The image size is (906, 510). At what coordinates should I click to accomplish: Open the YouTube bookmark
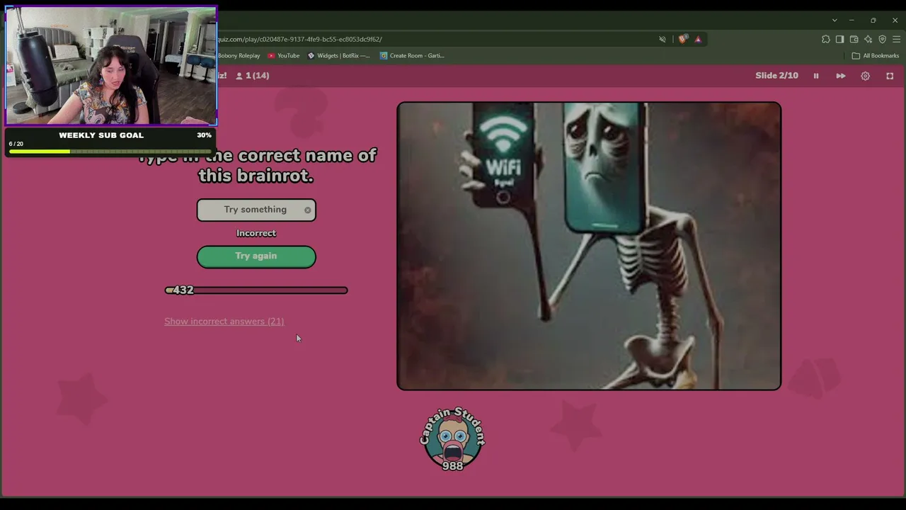[x=283, y=55]
